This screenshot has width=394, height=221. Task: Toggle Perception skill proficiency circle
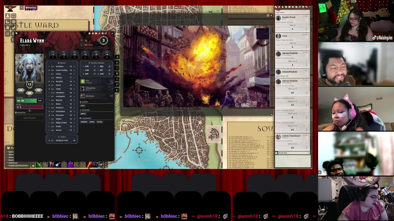coord(49,108)
